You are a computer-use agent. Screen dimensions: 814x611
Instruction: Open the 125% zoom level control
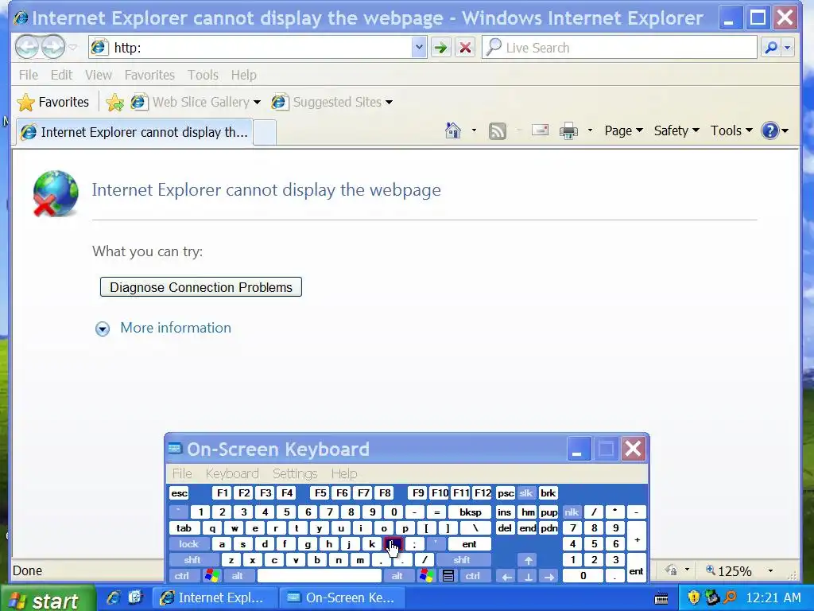(740, 571)
